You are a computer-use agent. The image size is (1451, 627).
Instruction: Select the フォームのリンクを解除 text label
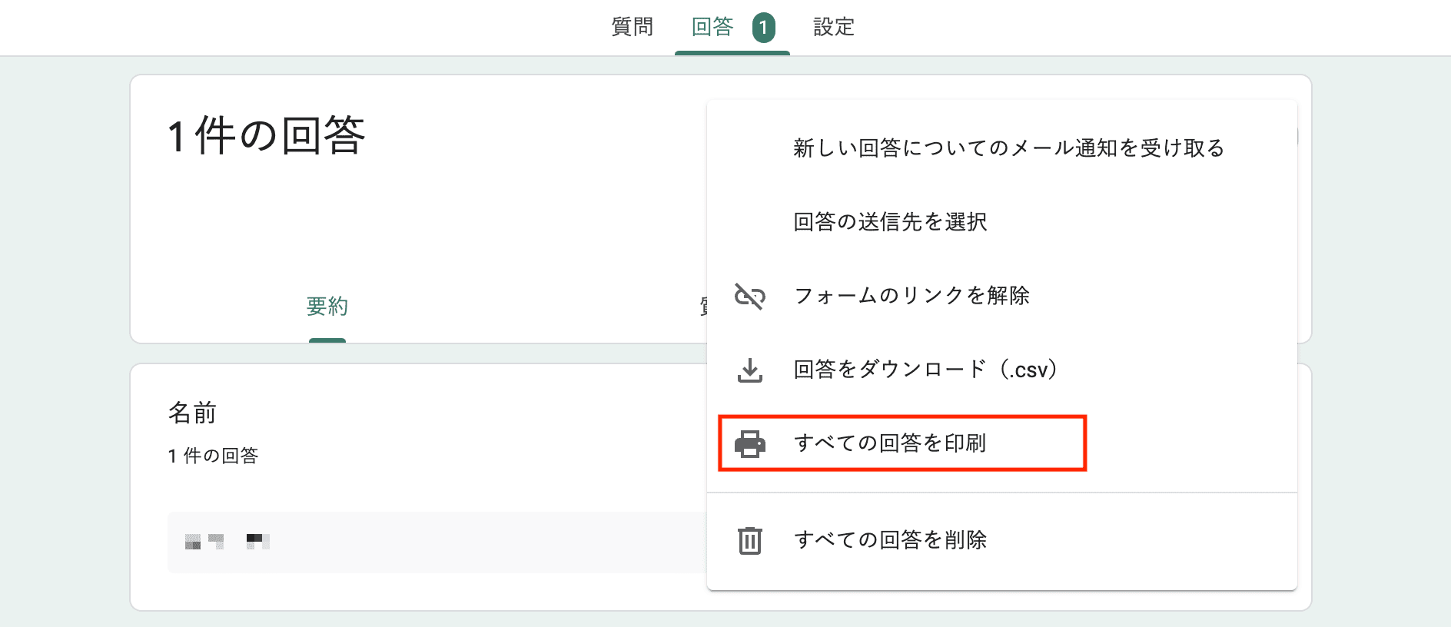tap(911, 296)
